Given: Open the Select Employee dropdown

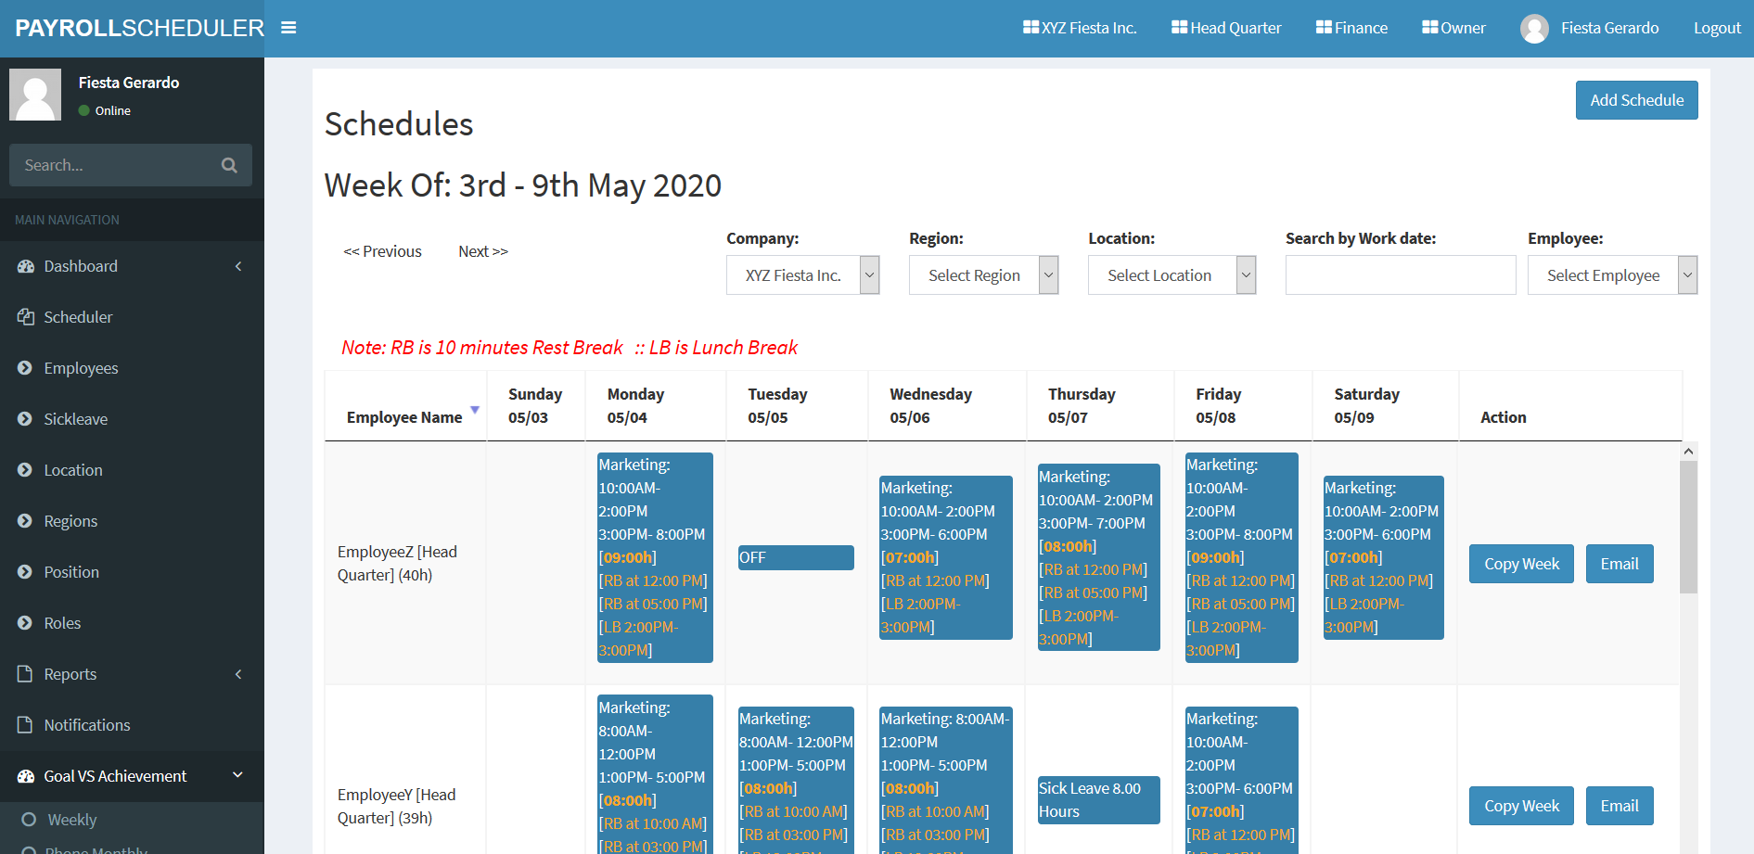Looking at the screenshot, I should click(1612, 275).
